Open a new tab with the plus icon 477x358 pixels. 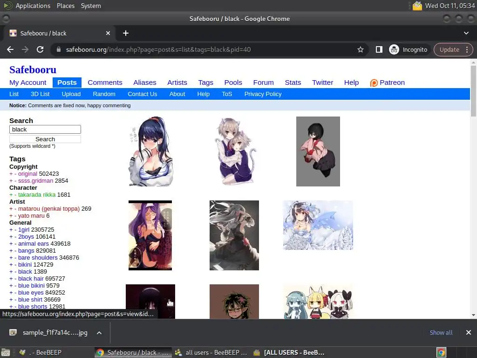tap(126, 33)
